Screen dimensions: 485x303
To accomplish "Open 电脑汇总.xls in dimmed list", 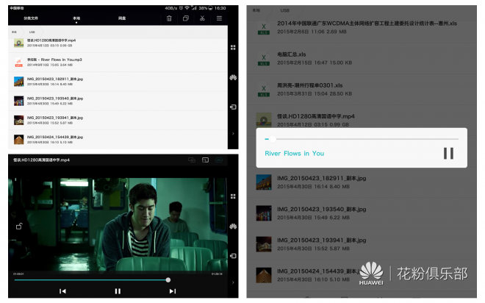I will [x=362, y=59].
